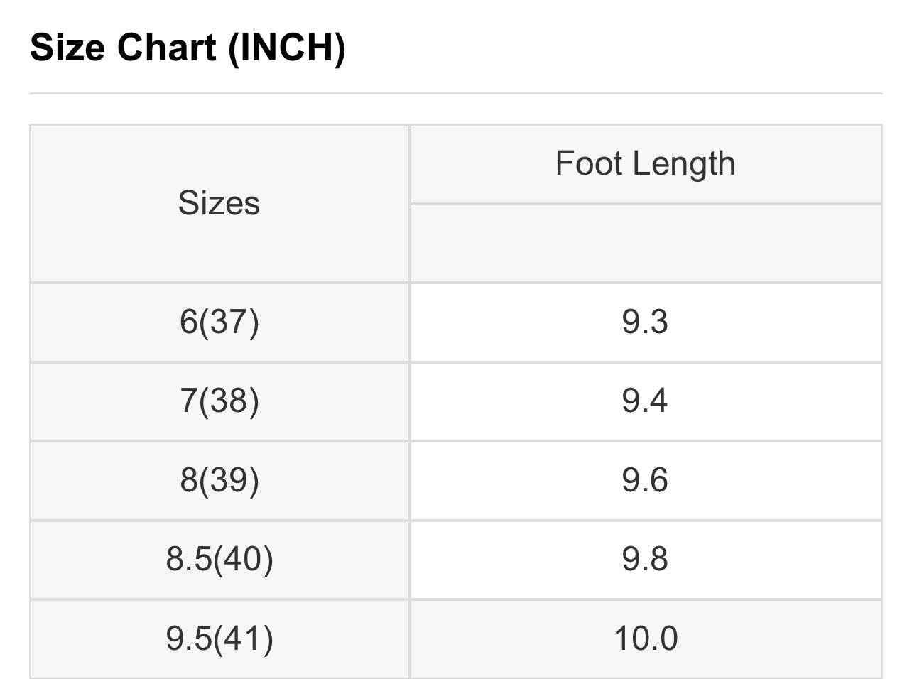
Task: Select the 6(37) size cell
Action: [219, 322]
